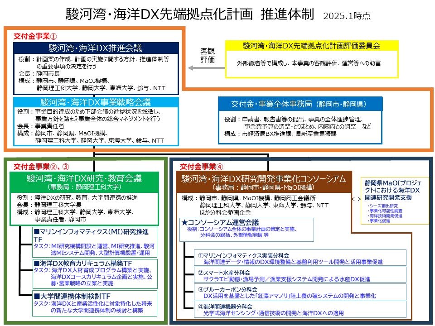435x326 pixels.
Task: Click the タスク:MI研究機構開設と運営 text
Action: 94,249
